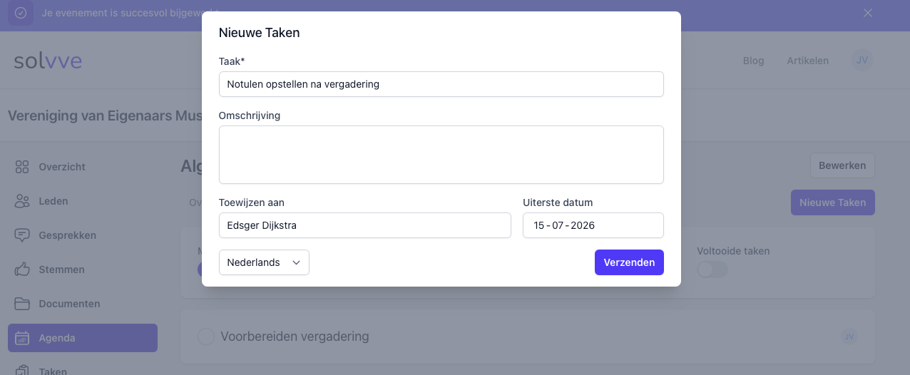Click the Documenten folder icon
The width and height of the screenshot is (910, 375).
point(22,304)
